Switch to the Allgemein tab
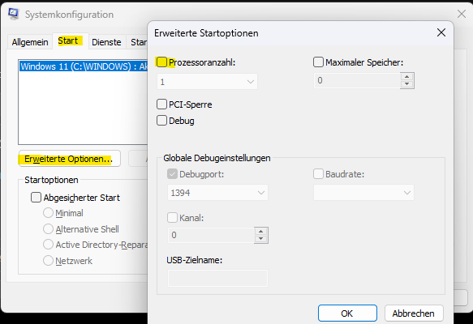 (30, 42)
